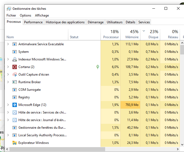Switch to the Historique des applications tab
The width and height of the screenshot is (184, 152).
pyautogui.click(x=65, y=22)
